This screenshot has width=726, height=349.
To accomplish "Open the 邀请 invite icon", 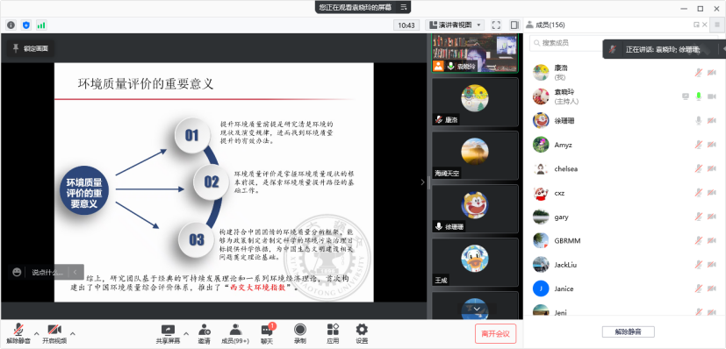I will pyautogui.click(x=205, y=334).
